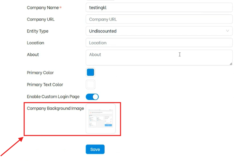Click the About textarea resize handle
The height and width of the screenshot is (161, 240).
[x=231, y=63]
